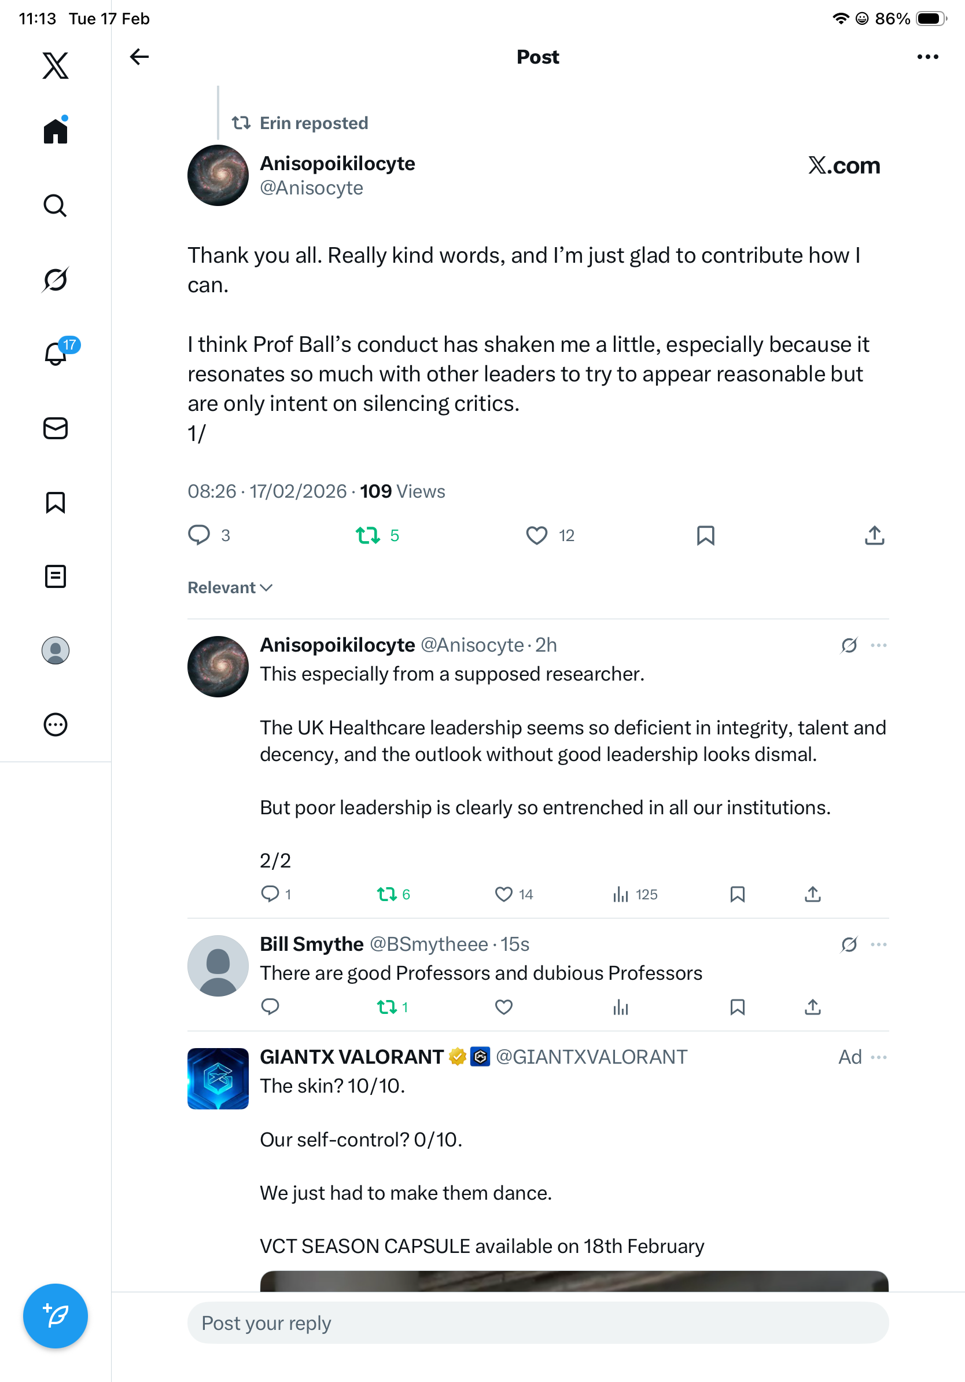Go back using the arrow icon
This screenshot has width=965, height=1382.
139,57
